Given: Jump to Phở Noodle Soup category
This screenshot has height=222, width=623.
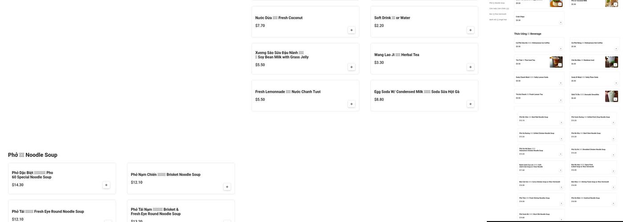Looking at the screenshot, I should point(498,3).
